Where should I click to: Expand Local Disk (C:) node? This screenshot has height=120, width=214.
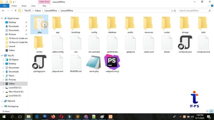point(3,88)
